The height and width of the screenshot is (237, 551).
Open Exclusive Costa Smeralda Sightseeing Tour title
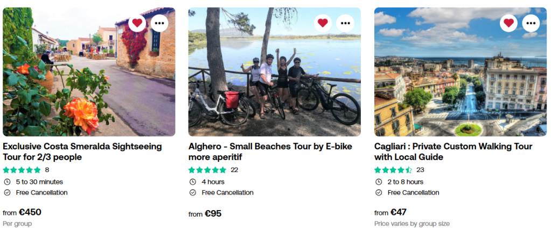[x=82, y=152]
